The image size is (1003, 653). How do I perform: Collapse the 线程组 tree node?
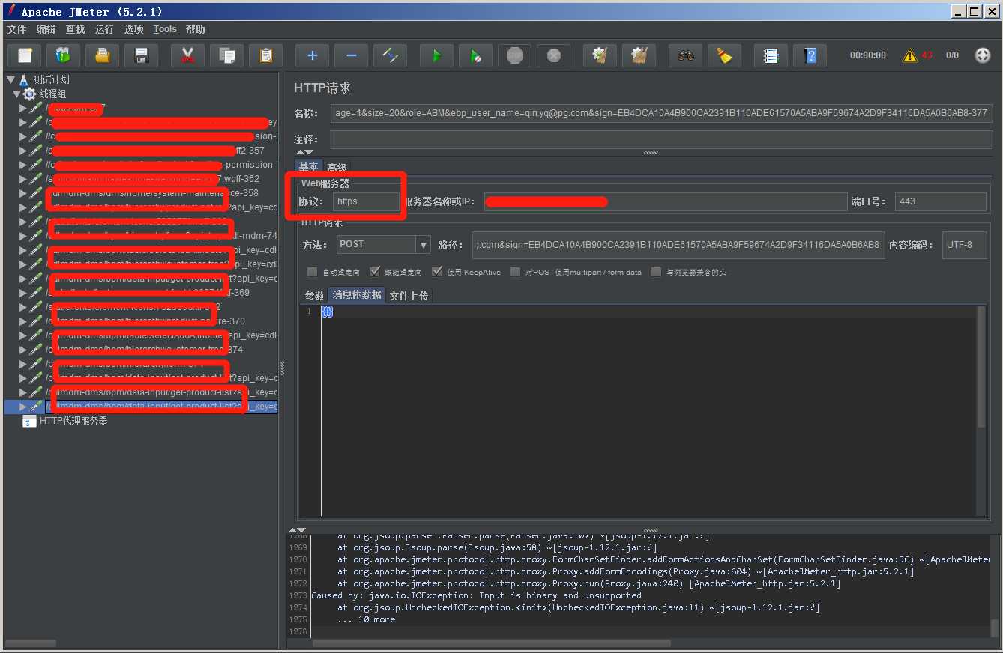coord(16,94)
